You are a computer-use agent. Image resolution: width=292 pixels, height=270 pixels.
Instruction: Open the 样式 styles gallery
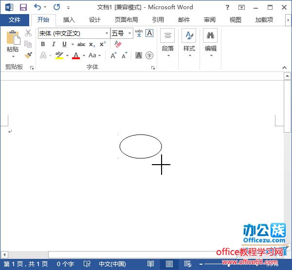pos(189,43)
